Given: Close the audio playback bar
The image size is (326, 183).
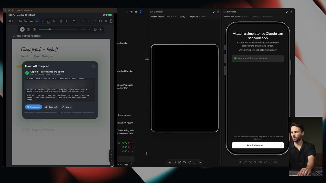Looking at the screenshot, I should tap(100, 29).
